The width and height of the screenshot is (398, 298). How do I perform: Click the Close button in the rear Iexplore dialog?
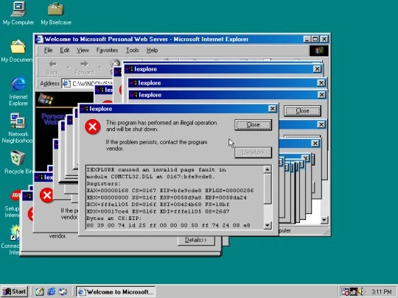pyautogui.click(x=302, y=110)
